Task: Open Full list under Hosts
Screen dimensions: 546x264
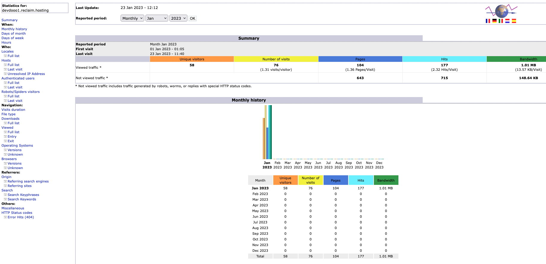Action: 13,65
